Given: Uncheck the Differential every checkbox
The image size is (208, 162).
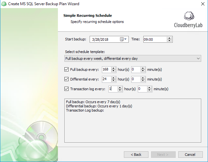Looking at the screenshot, I should tap(66, 79).
